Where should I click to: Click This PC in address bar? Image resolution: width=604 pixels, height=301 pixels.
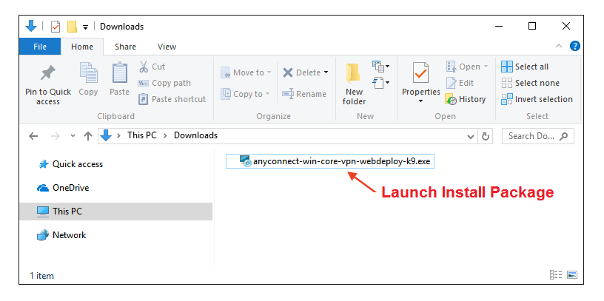click(142, 135)
